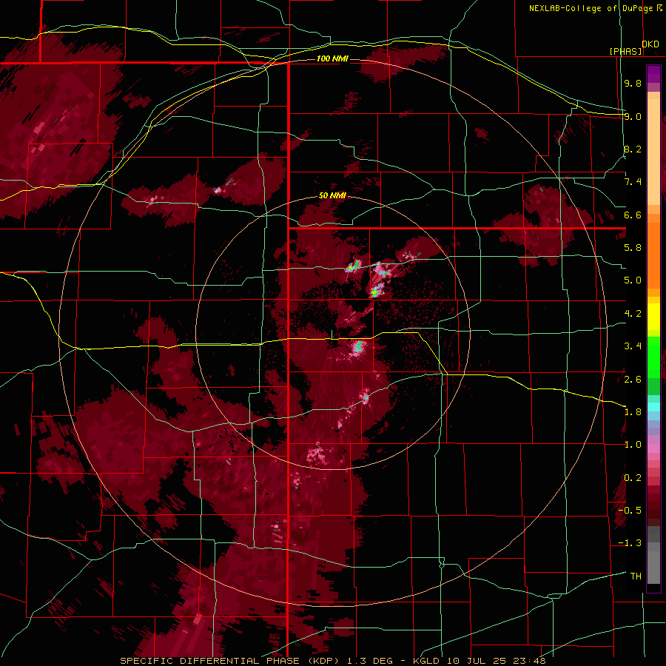Viewport: 666px width, 666px height.
Task: Pick the yellow band of the color scale
Action: coord(653,317)
